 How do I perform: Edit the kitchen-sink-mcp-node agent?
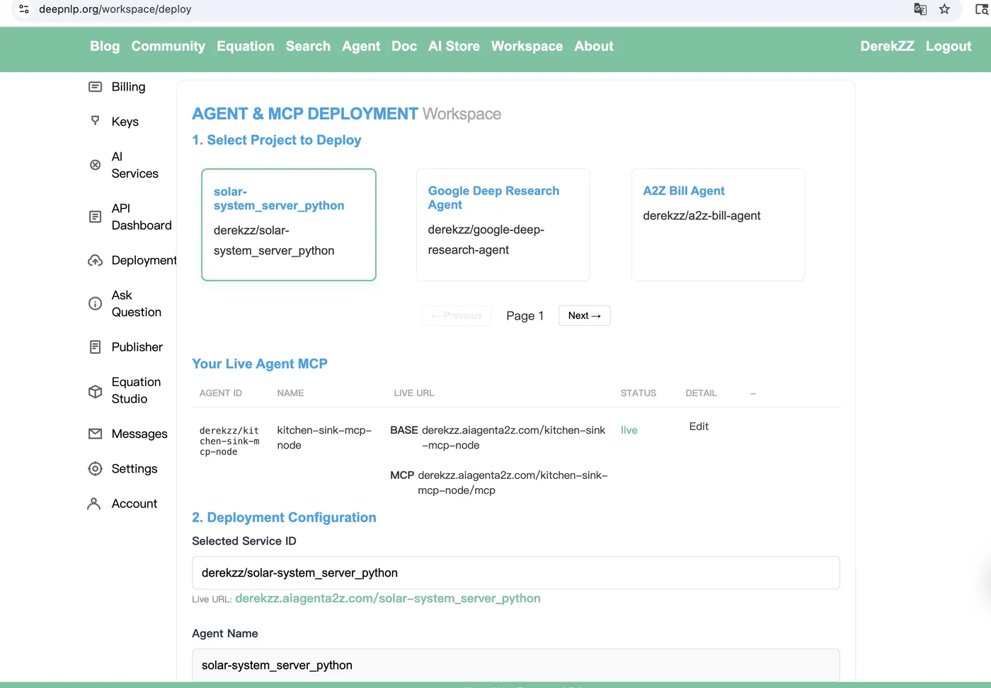(699, 426)
